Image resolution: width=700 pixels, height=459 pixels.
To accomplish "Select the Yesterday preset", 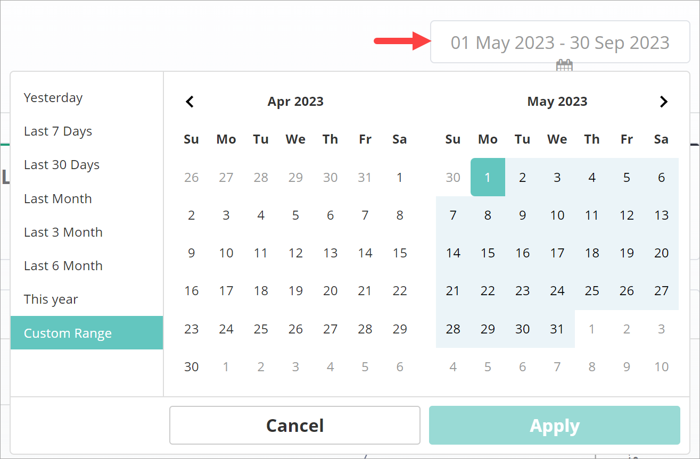I will click(53, 98).
